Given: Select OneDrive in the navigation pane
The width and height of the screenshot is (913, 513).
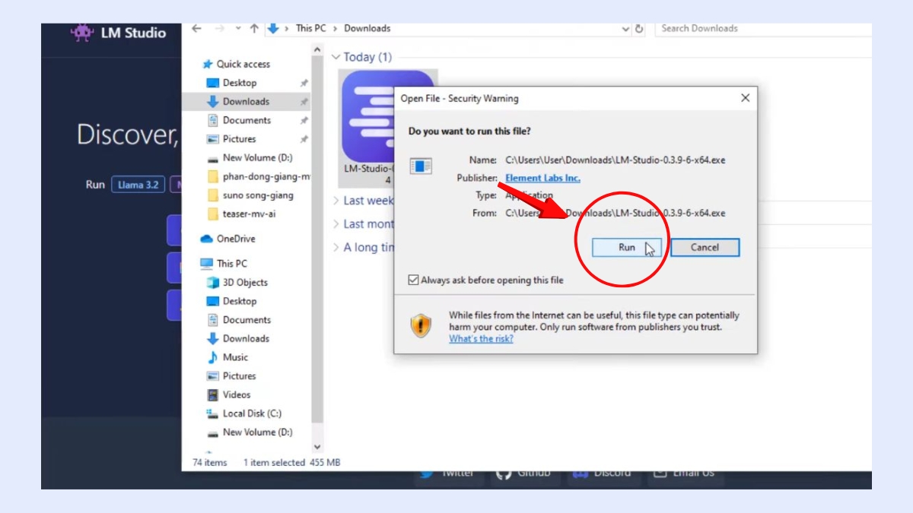Looking at the screenshot, I should 235,239.
